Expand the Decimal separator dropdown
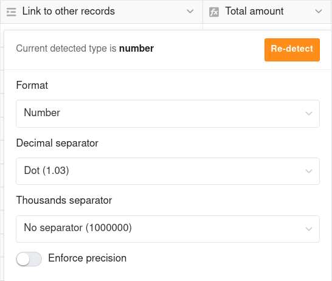 pos(168,171)
